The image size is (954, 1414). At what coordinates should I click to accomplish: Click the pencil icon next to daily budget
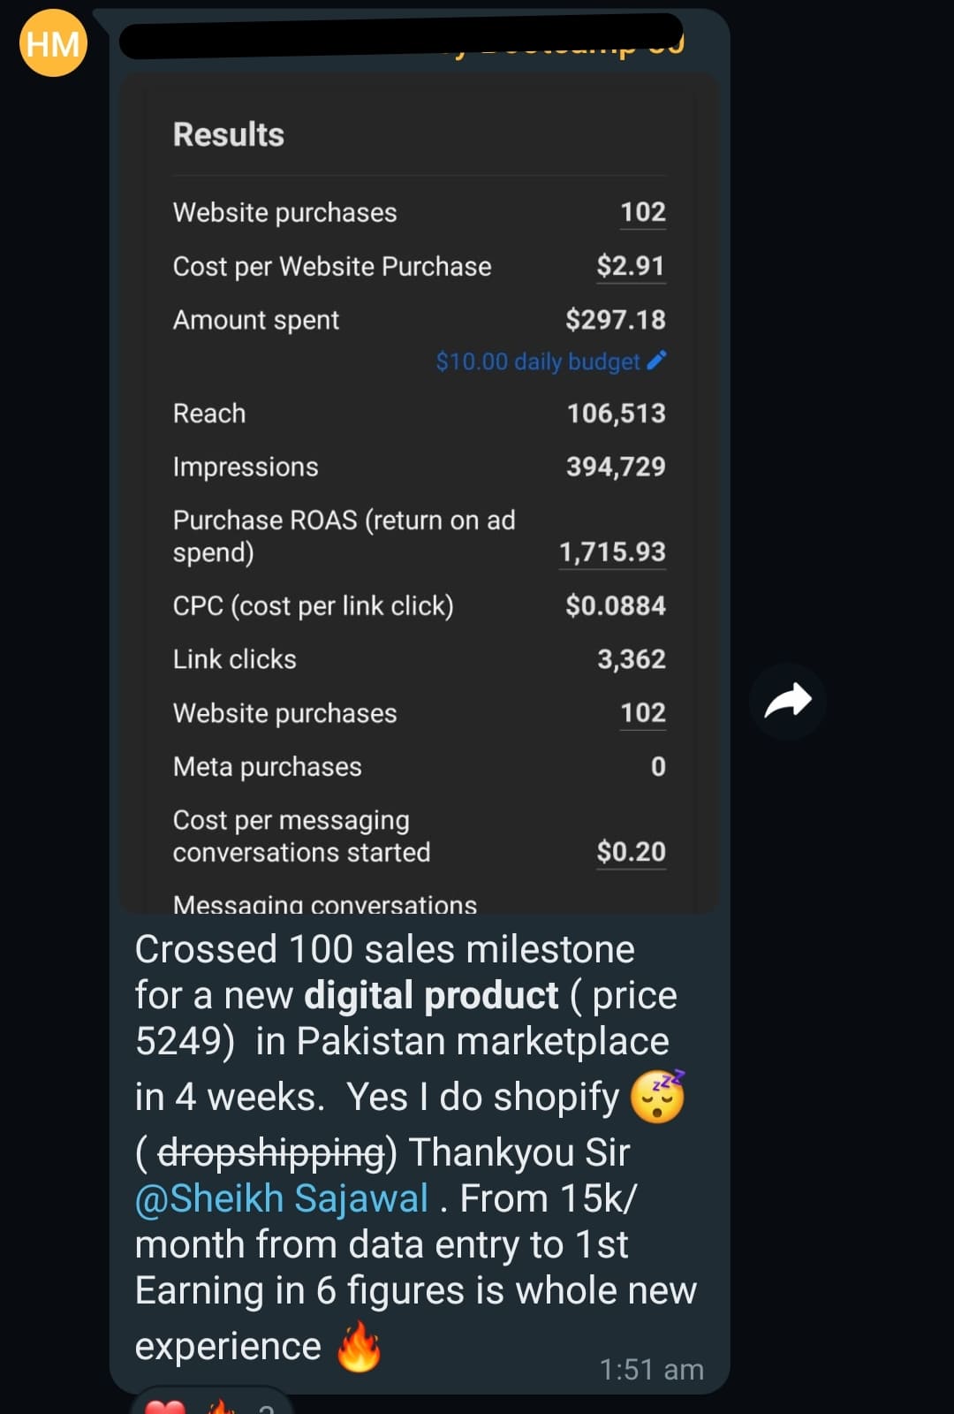pyautogui.click(x=657, y=361)
